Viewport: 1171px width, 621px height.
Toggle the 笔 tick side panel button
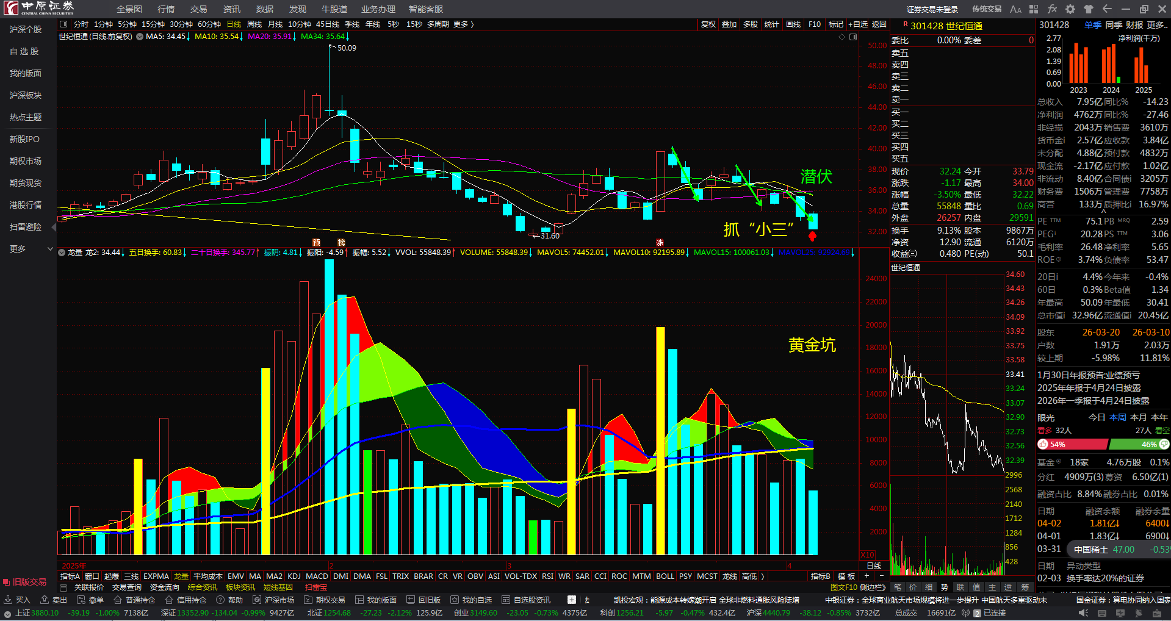click(x=897, y=587)
